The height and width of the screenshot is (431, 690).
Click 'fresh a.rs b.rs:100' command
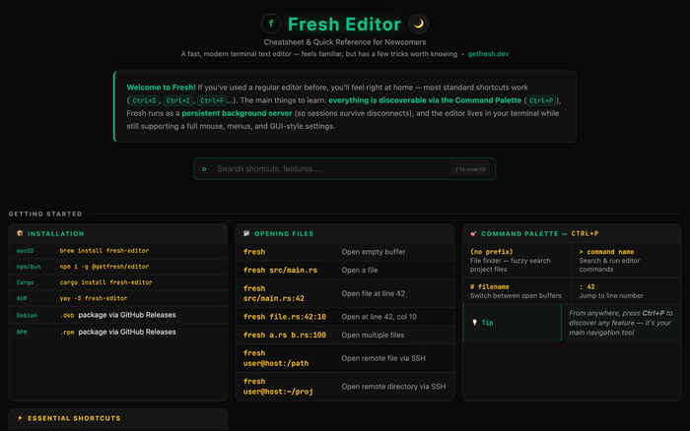coord(285,336)
